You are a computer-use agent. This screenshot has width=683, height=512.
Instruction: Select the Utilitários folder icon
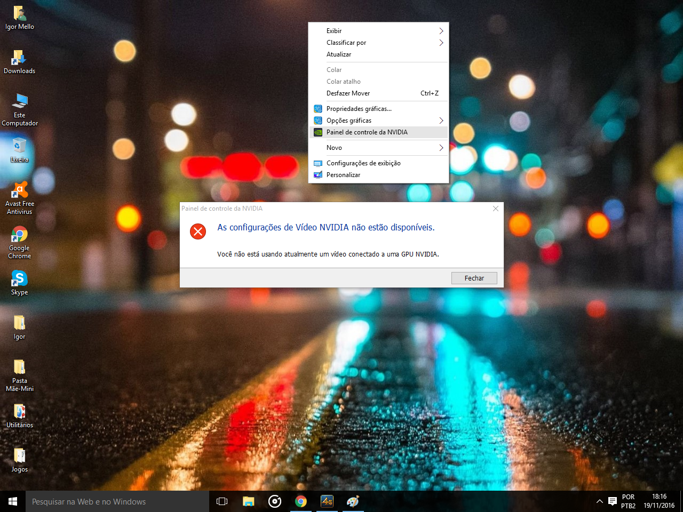coord(20,415)
